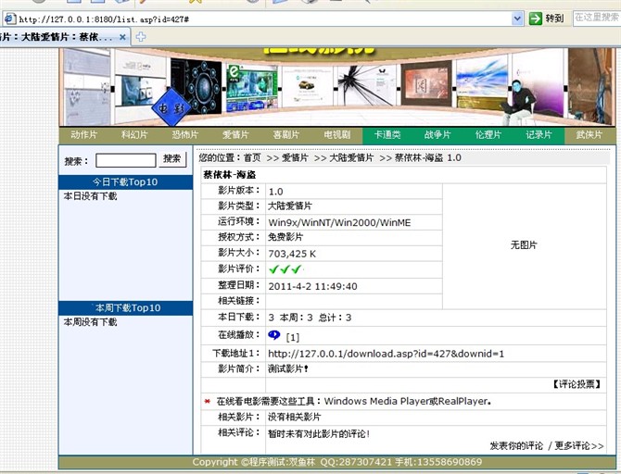Open a new tab with plus icon
The height and width of the screenshot is (474, 621).
pyautogui.click(x=141, y=37)
